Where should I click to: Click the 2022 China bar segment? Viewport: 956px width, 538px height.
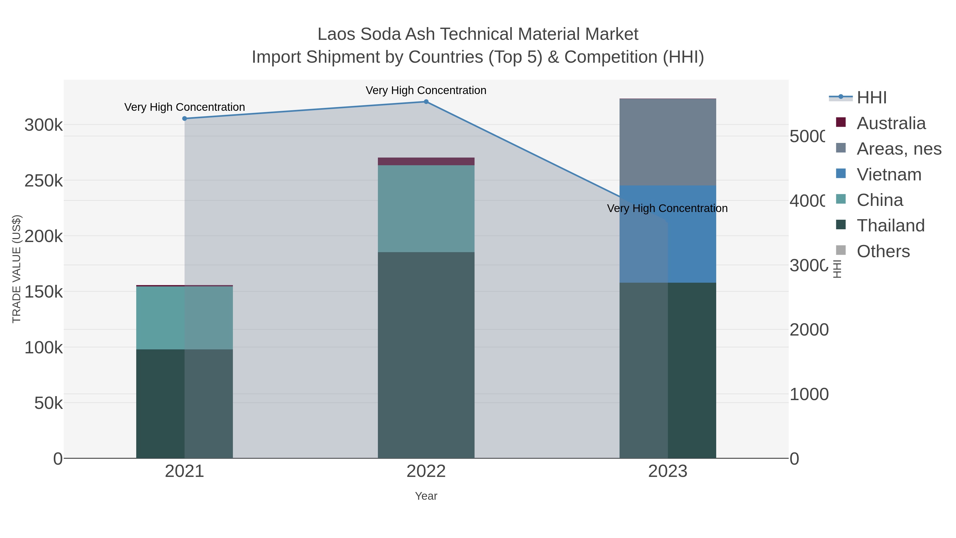[x=426, y=209]
